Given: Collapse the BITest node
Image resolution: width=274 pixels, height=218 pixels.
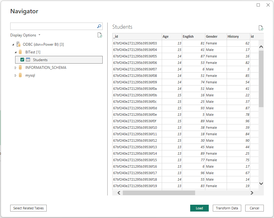Looking at the screenshot, I should coord(15,52).
